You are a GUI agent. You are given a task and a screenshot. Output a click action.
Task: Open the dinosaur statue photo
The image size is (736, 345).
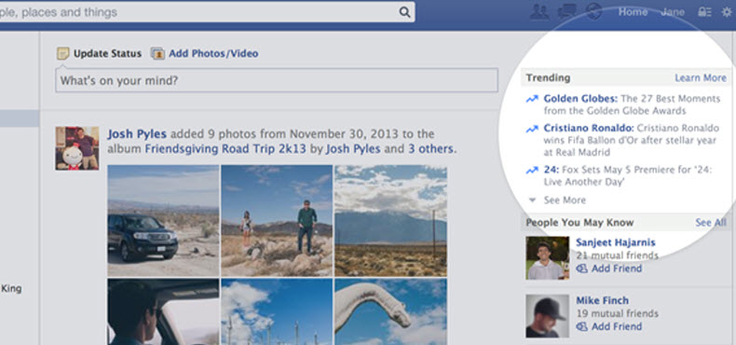(390, 311)
